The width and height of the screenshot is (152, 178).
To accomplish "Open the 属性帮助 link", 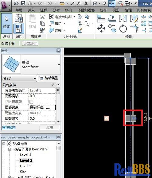I will 9,127.
